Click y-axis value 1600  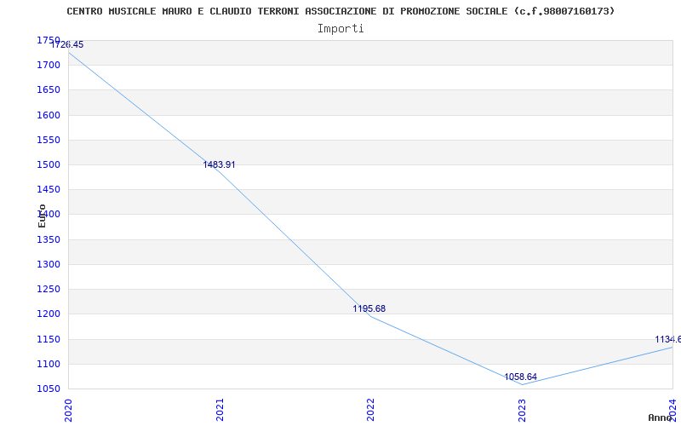click(x=49, y=115)
